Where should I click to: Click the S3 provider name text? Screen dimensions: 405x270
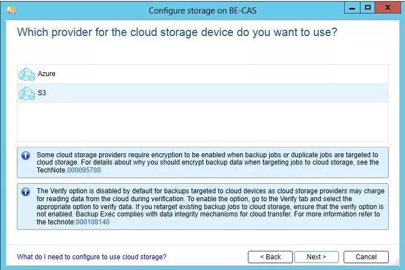tap(42, 93)
